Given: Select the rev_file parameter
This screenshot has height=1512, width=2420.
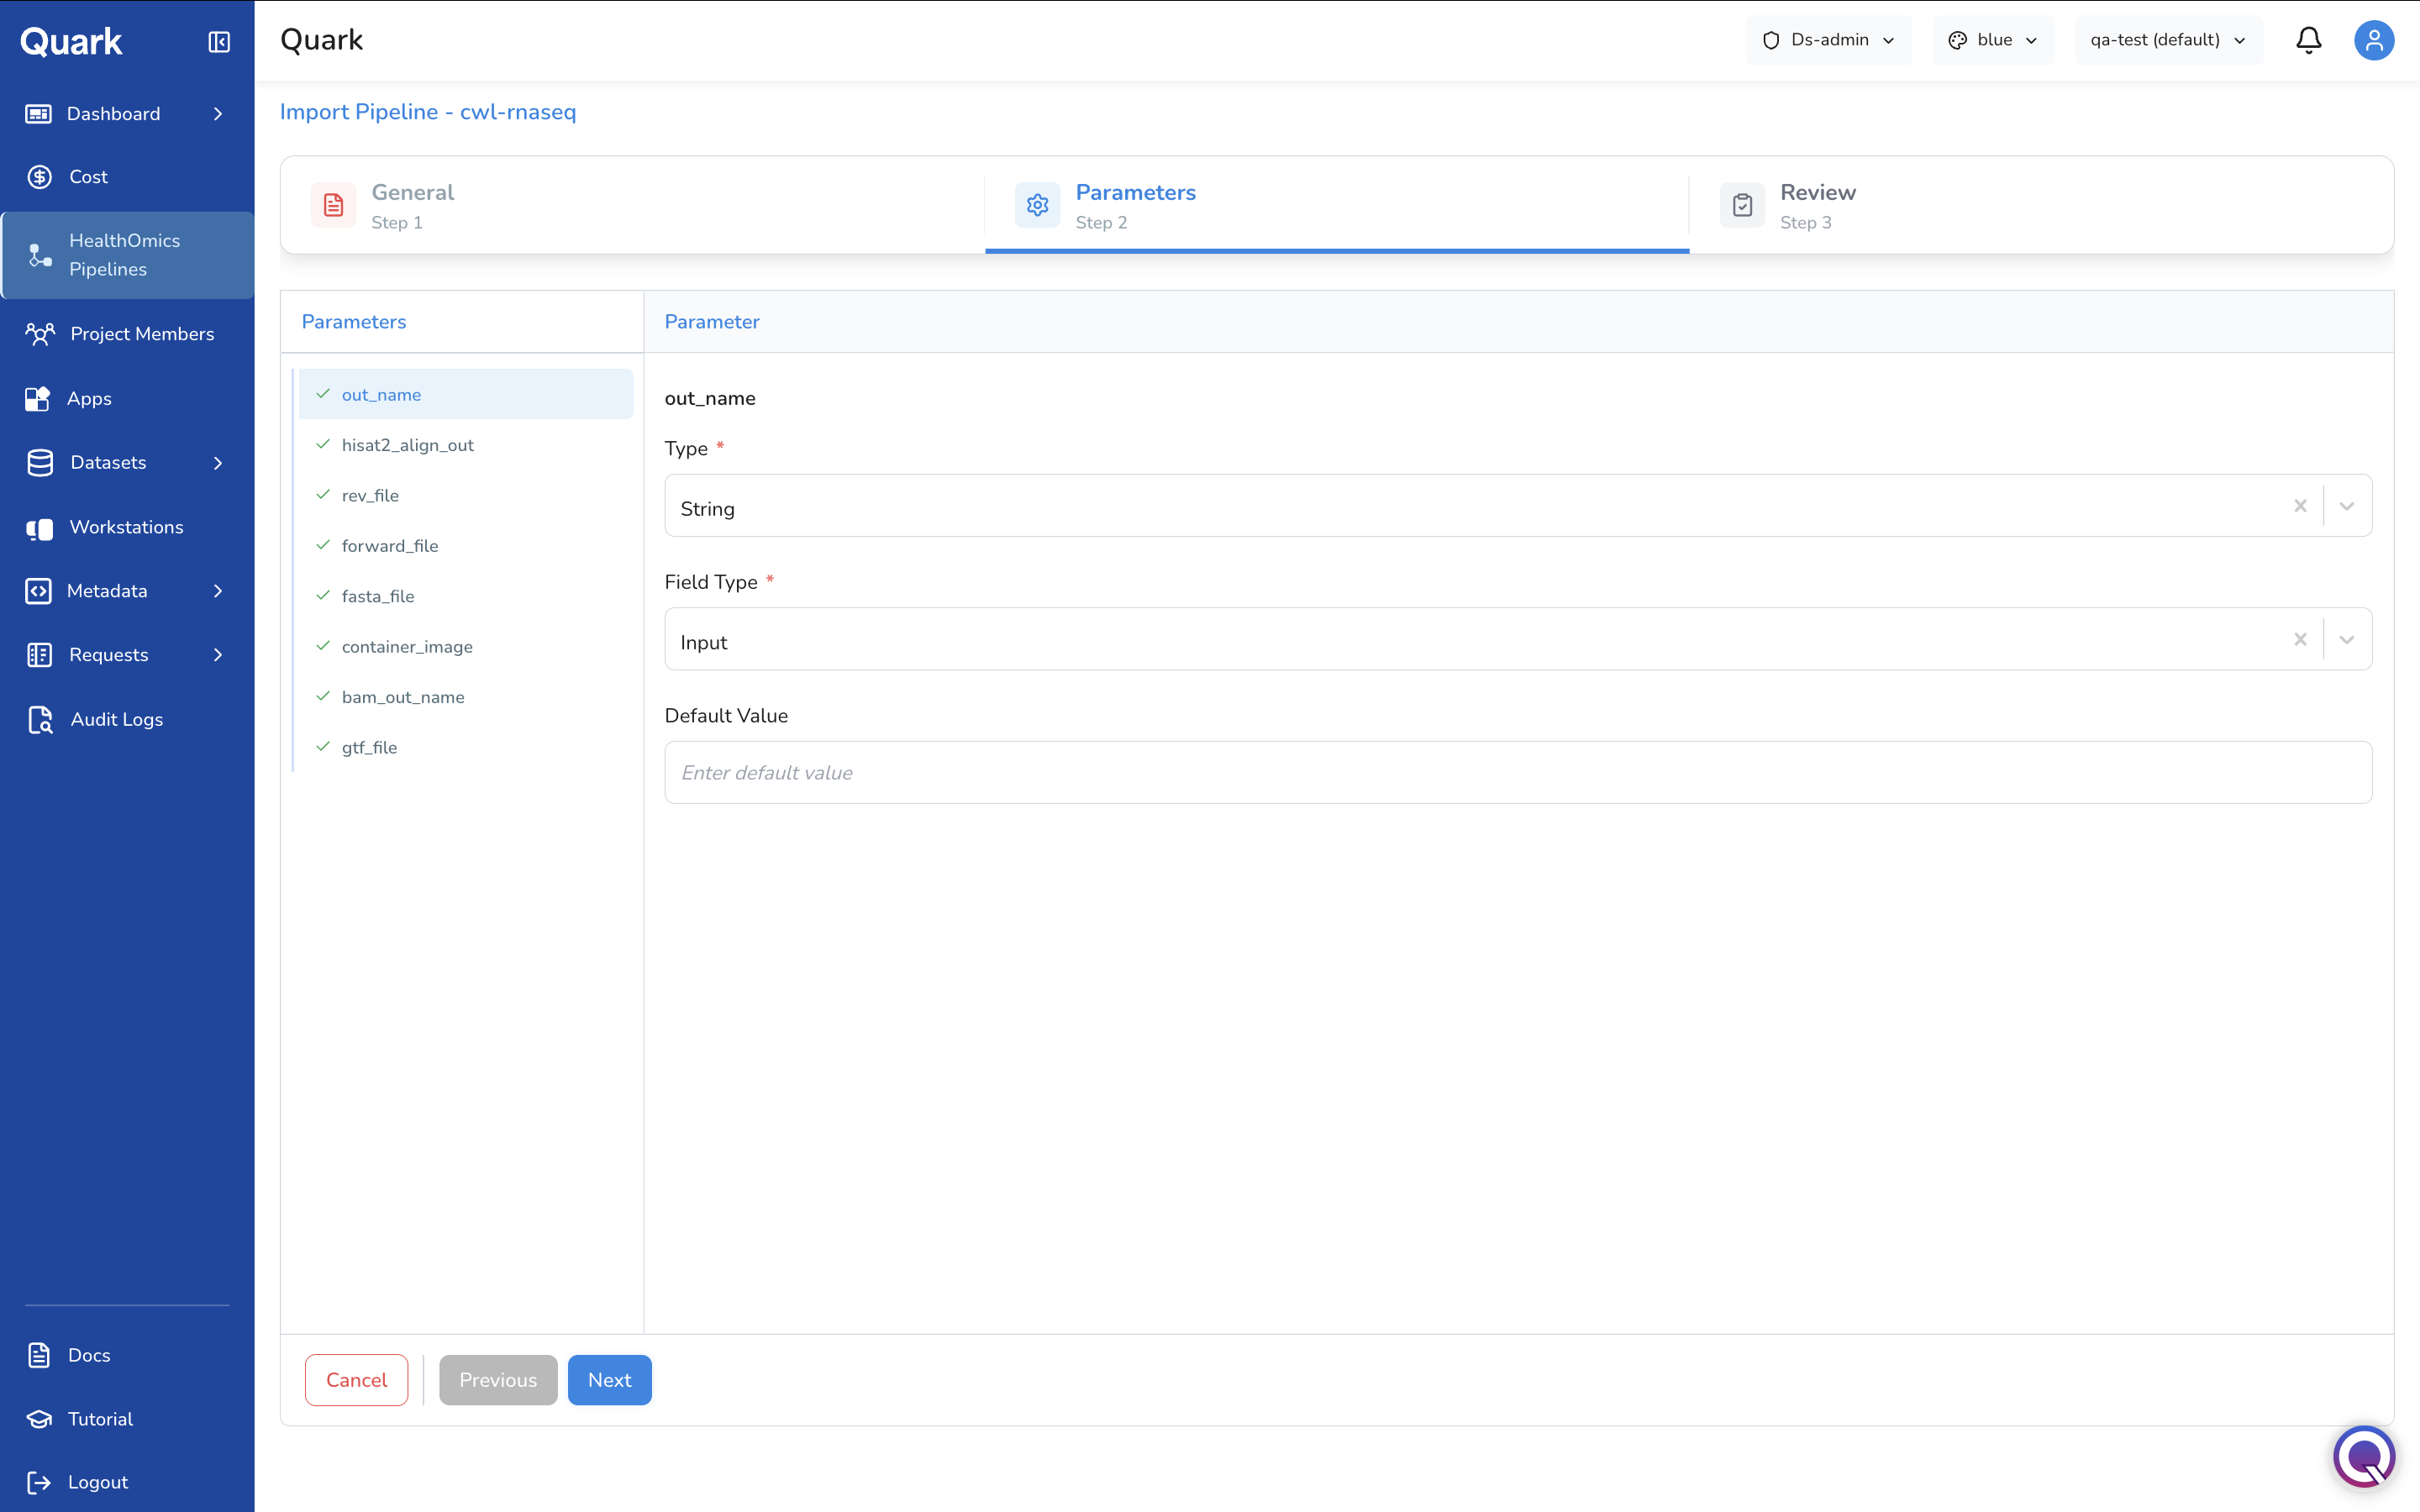Looking at the screenshot, I should [466, 495].
